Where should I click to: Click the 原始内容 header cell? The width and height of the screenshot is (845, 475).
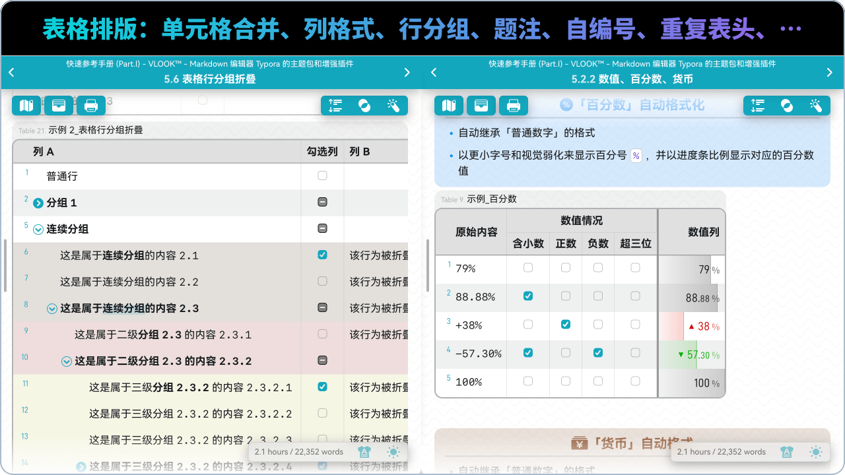click(471, 232)
